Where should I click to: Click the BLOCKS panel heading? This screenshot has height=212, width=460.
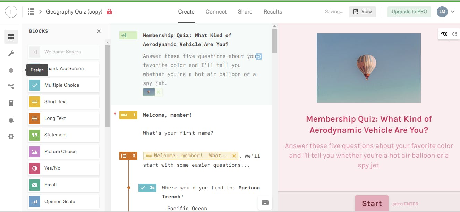click(x=39, y=31)
